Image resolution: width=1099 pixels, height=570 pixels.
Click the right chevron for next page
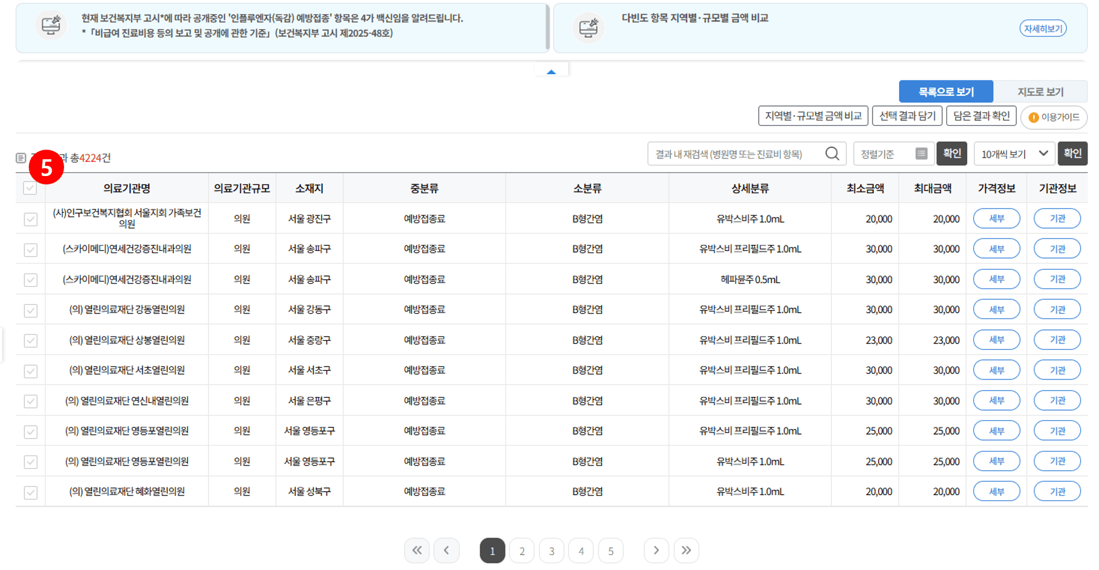[656, 550]
